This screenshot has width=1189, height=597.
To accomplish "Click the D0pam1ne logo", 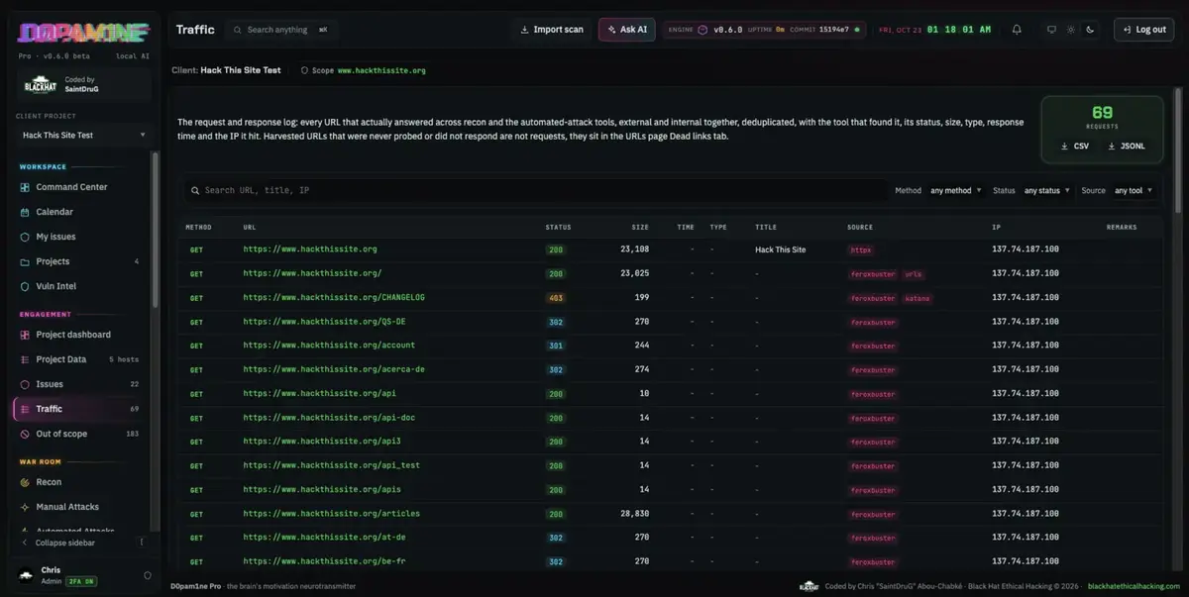I will (x=84, y=33).
